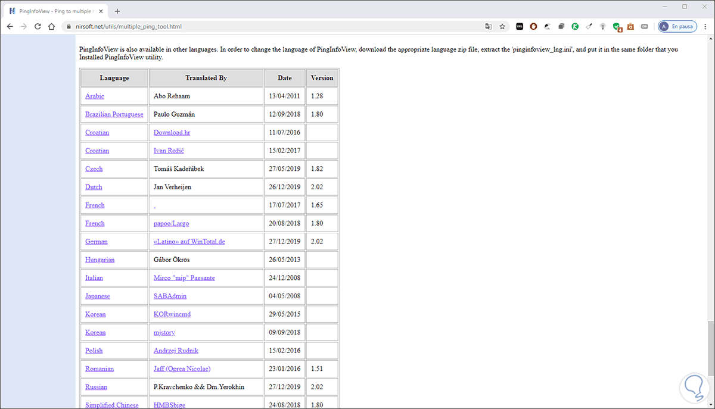715x409 pixels.
Task: Open the Mirco "mip" Paesante link
Action: click(184, 278)
